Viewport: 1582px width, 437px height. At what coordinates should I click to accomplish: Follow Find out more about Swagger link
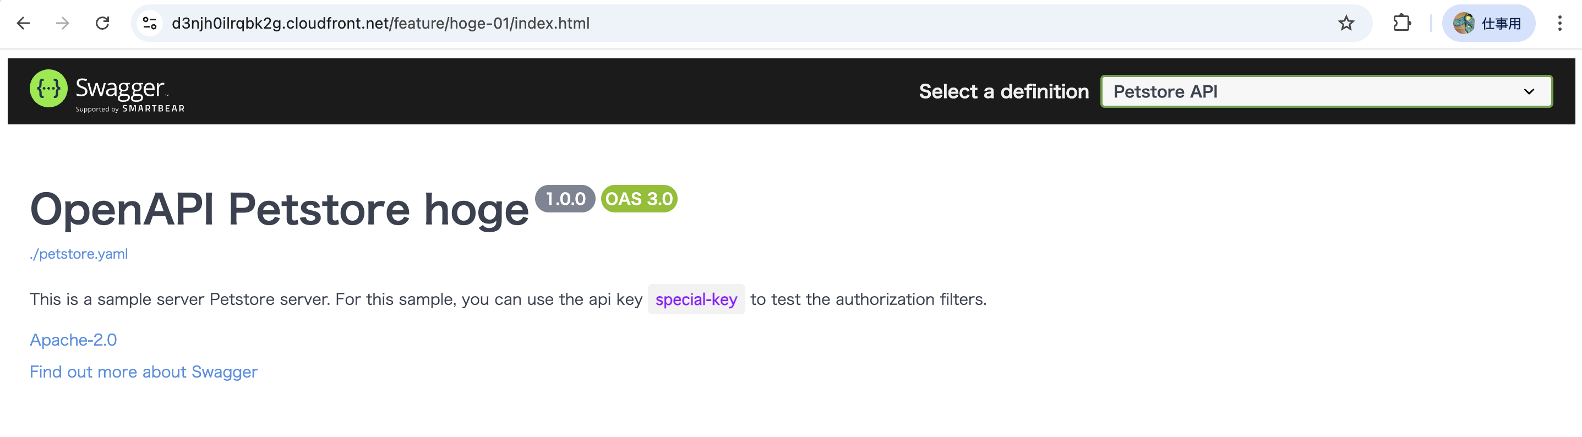pos(144,372)
